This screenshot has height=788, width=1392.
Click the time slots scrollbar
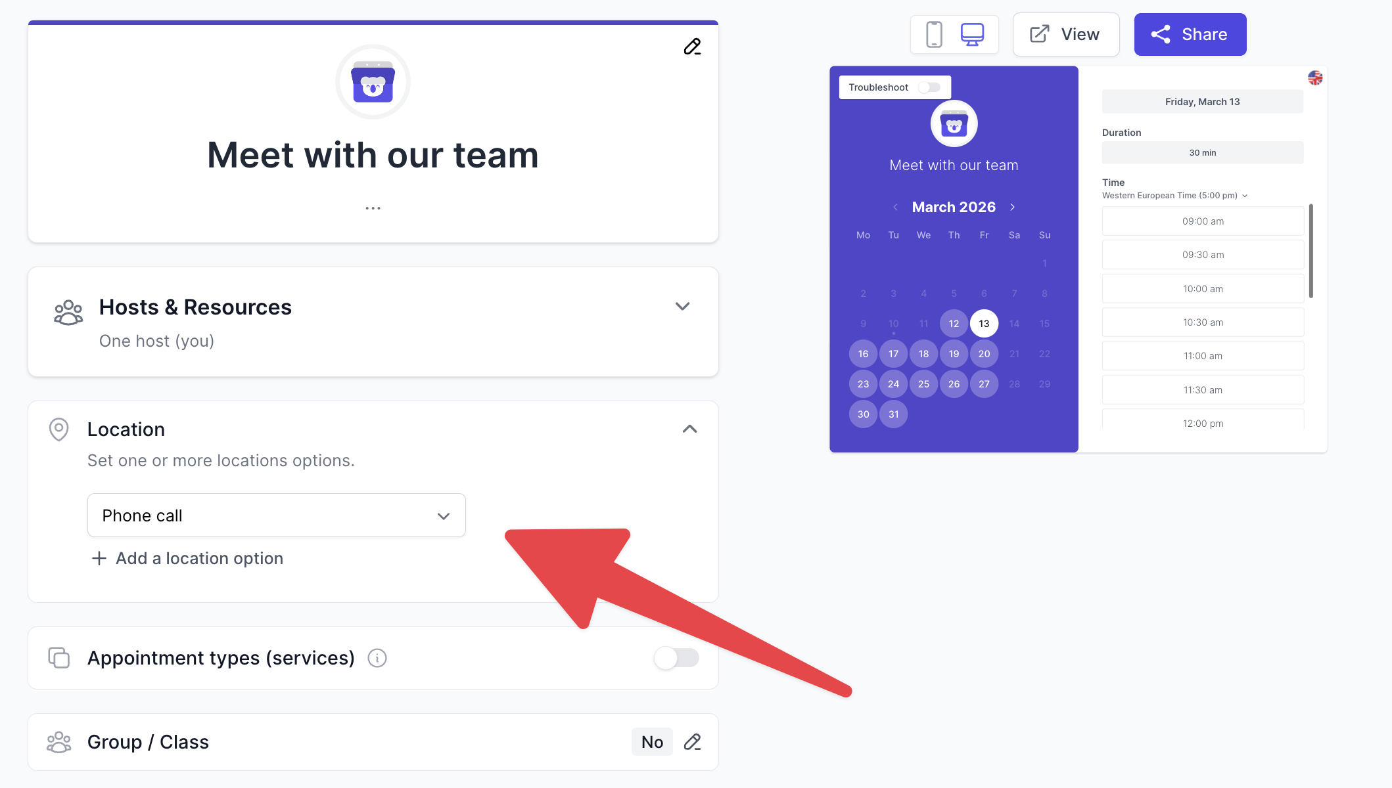[1311, 251]
